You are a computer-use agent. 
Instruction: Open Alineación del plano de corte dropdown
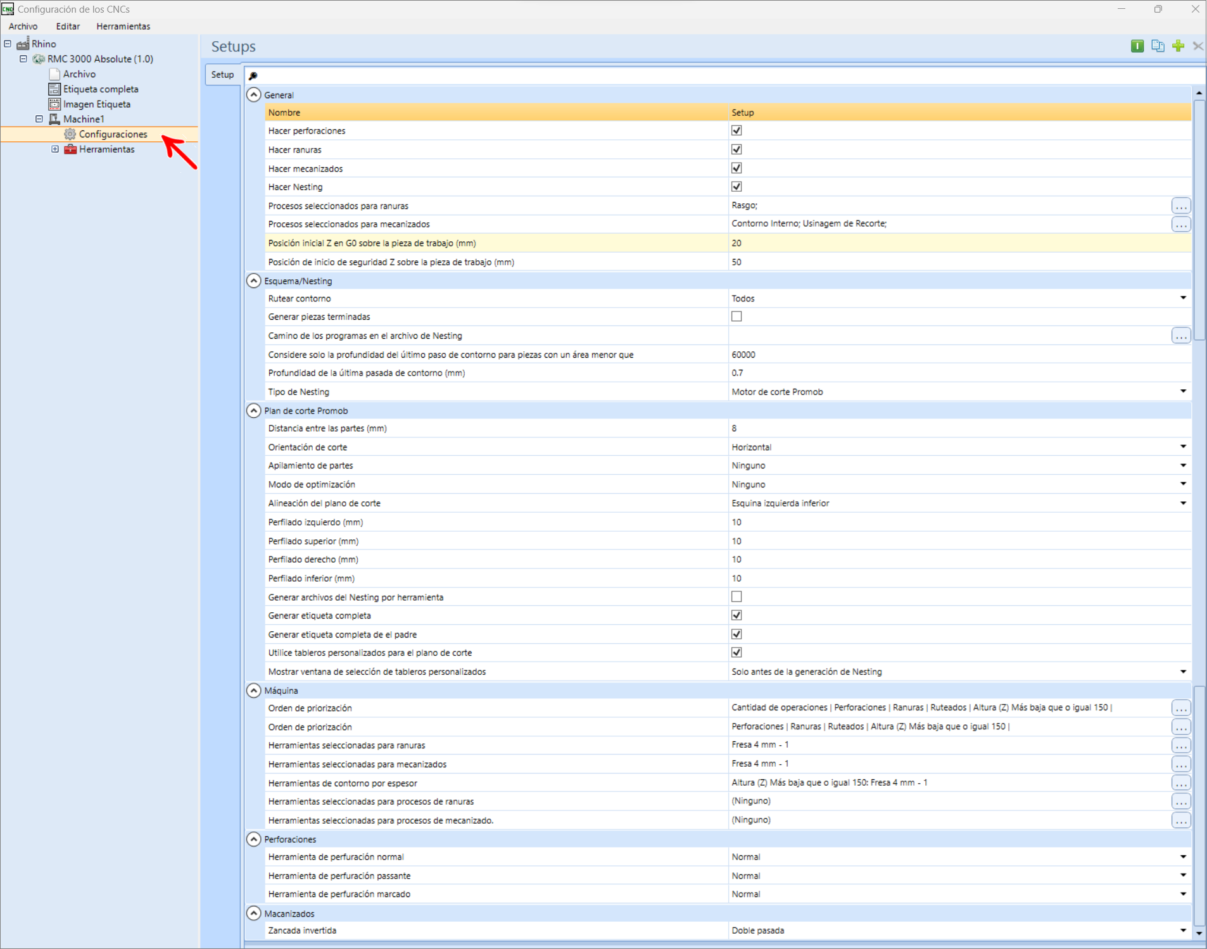1183,503
